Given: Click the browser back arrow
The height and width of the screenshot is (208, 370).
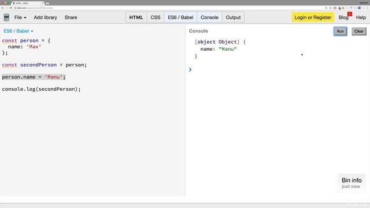Looking at the screenshot, I should point(2,8).
